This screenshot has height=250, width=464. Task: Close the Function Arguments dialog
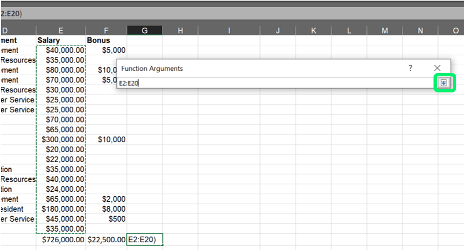[437, 68]
